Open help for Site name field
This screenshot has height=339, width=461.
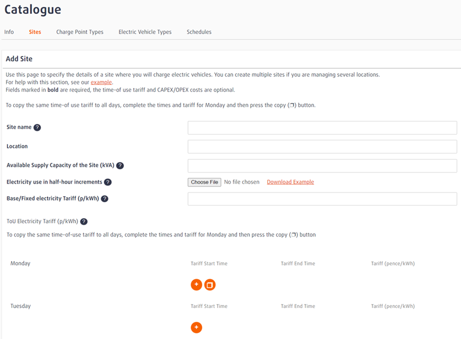(x=37, y=127)
